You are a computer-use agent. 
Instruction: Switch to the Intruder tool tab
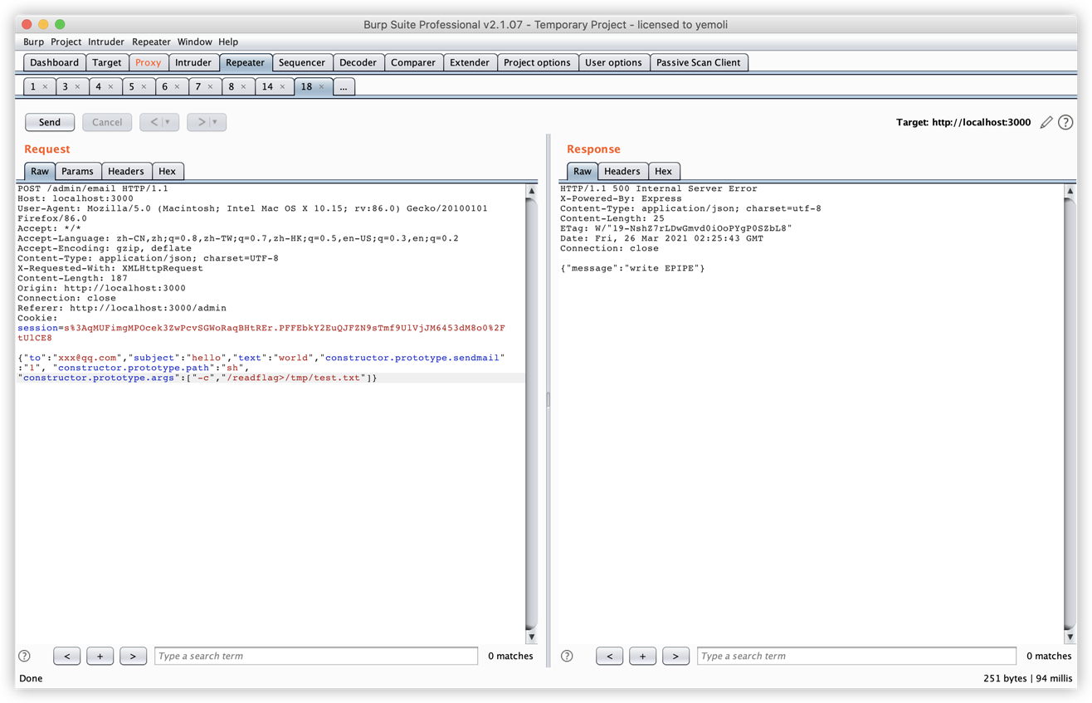pos(193,62)
